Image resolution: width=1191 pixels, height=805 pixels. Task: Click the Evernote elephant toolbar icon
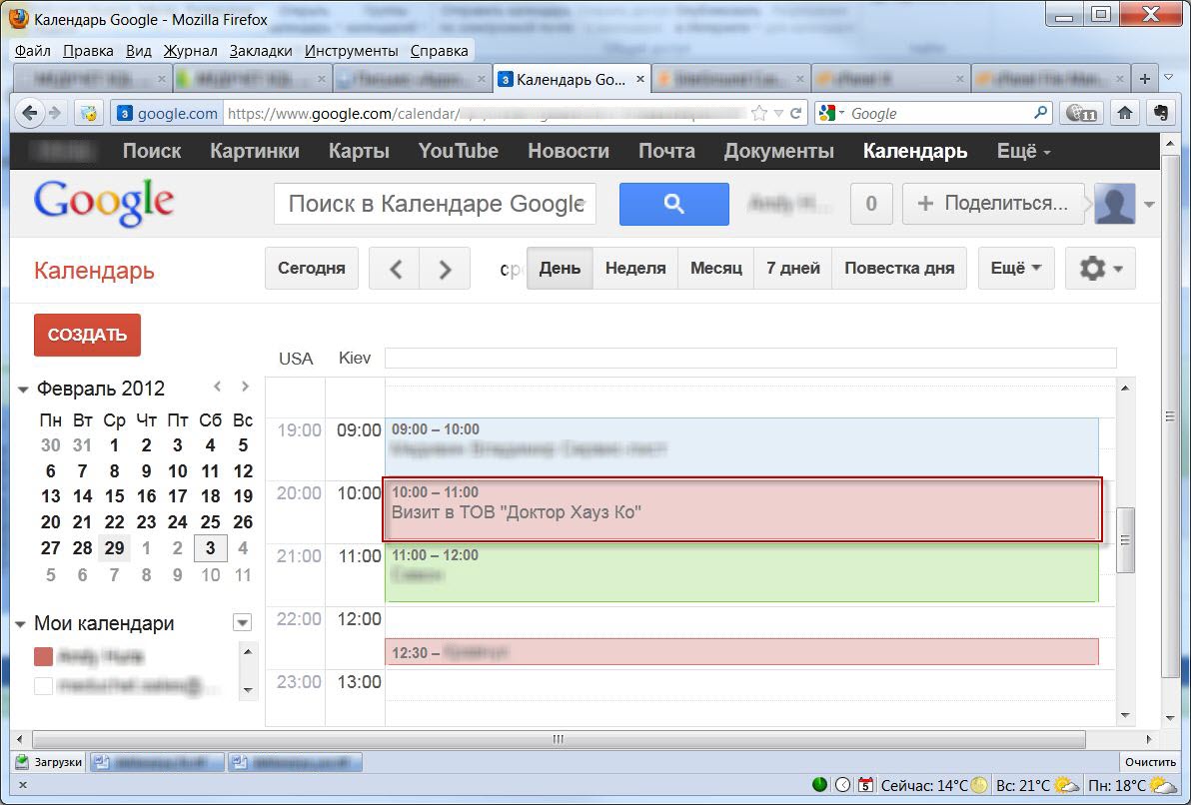coord(1160,113)
